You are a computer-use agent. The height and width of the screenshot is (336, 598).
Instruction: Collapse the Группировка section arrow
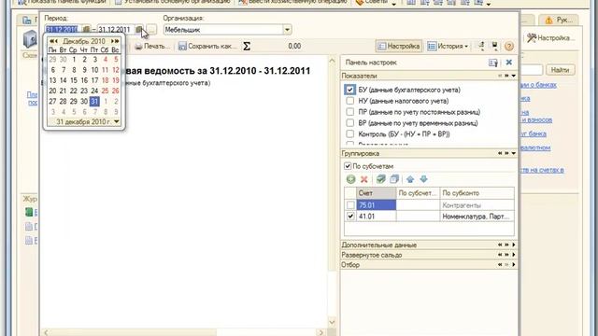click(514, 153)
